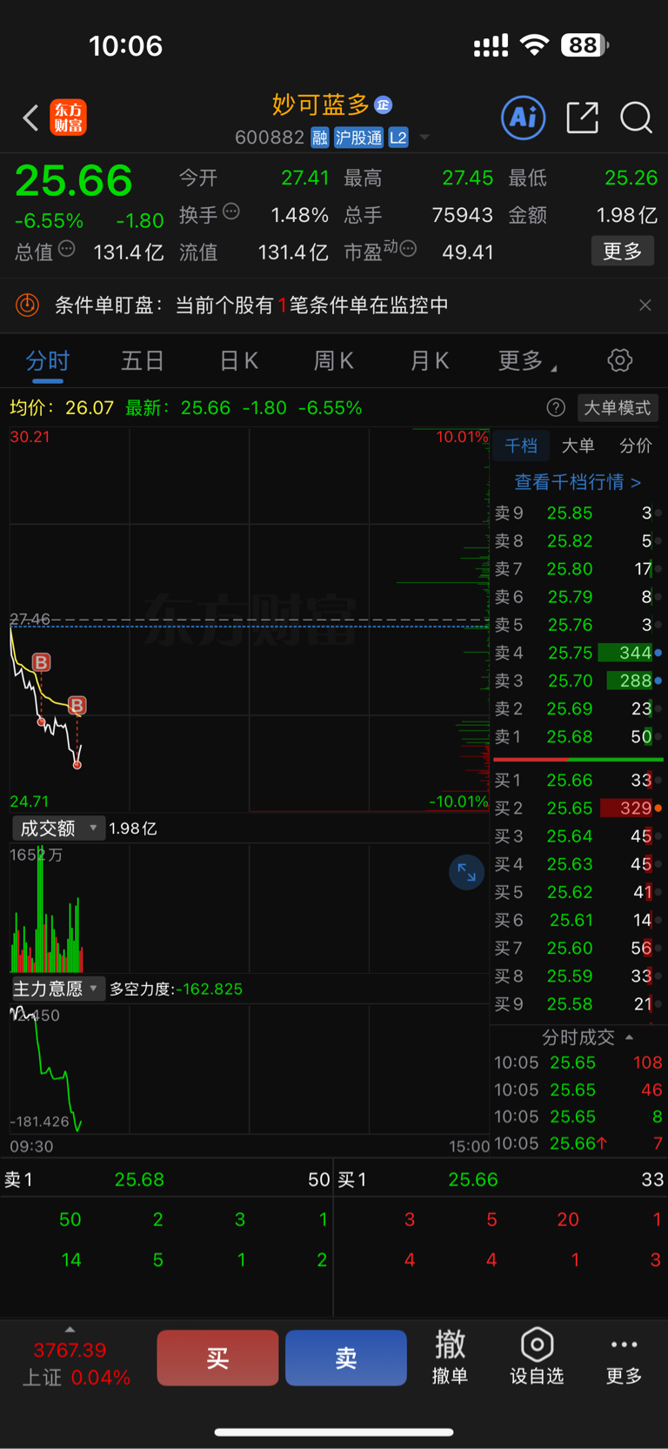668x1449 pixels.
Task: Open the 成交额 indicator dropdown
Action: coord(58,828)
